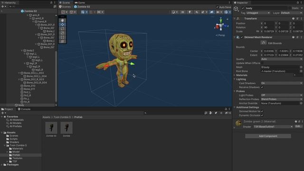304x171 pixels.
Task: Click the hidden packages count icon
Action: pos(228,113)
